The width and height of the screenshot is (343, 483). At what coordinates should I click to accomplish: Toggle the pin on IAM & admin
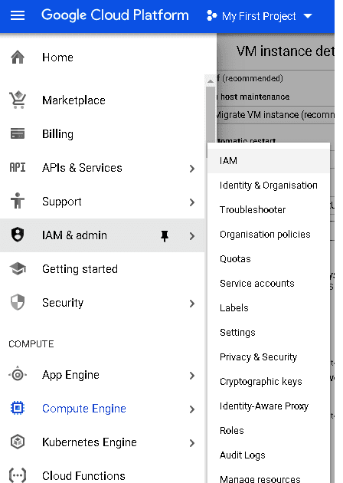coord(165,236)
